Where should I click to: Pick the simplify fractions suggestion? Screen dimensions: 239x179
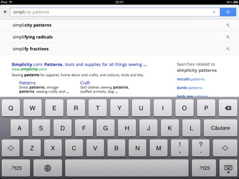[x=110, y=49]
